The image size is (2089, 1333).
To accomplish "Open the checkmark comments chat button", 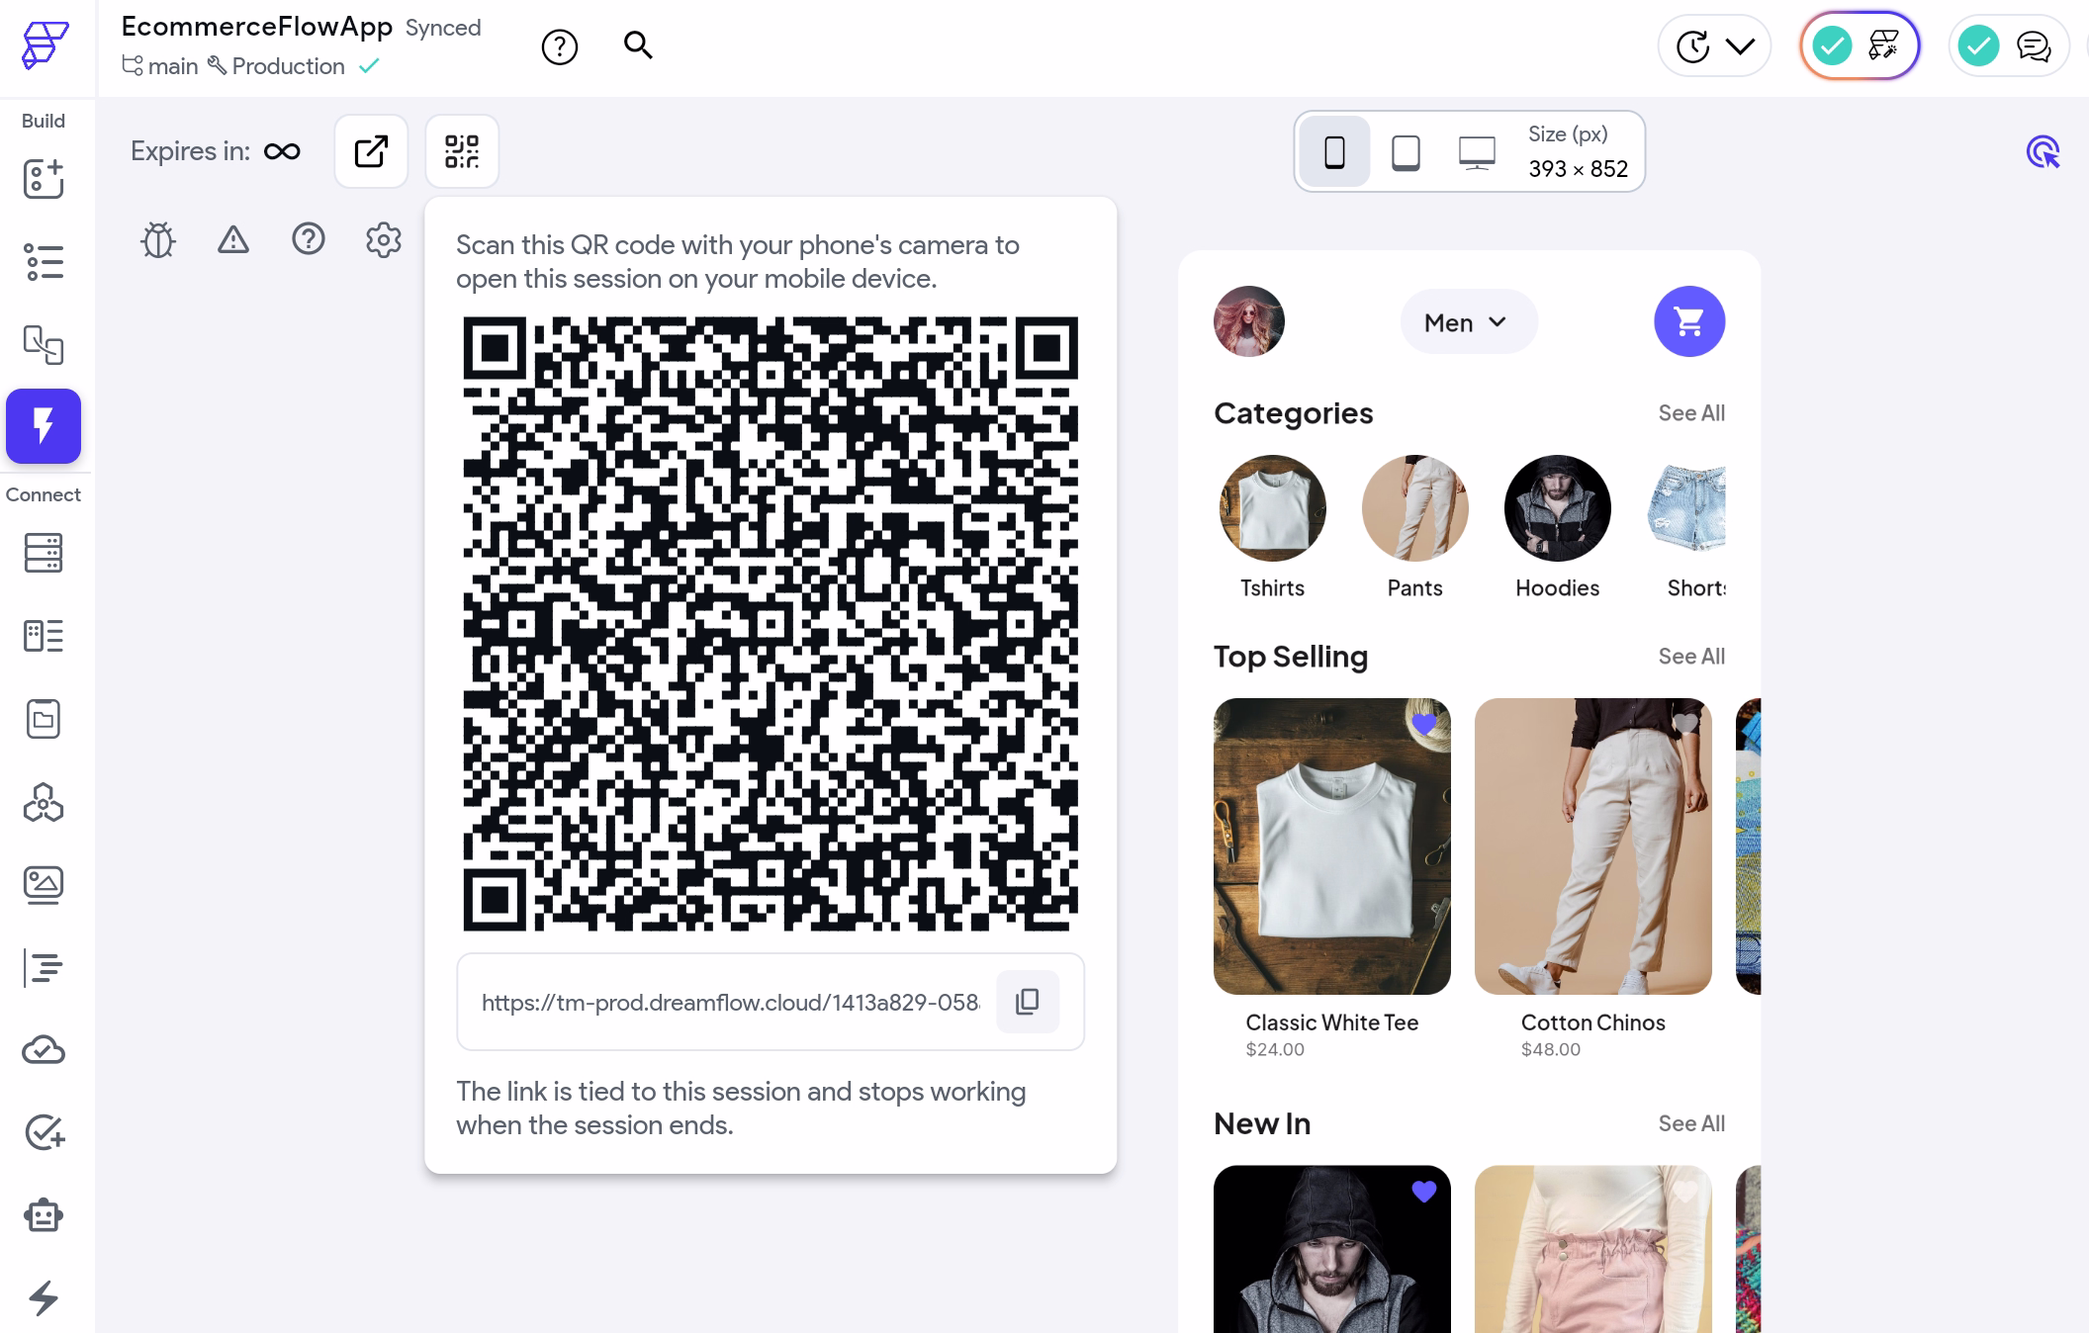I will pos(2008,45).
